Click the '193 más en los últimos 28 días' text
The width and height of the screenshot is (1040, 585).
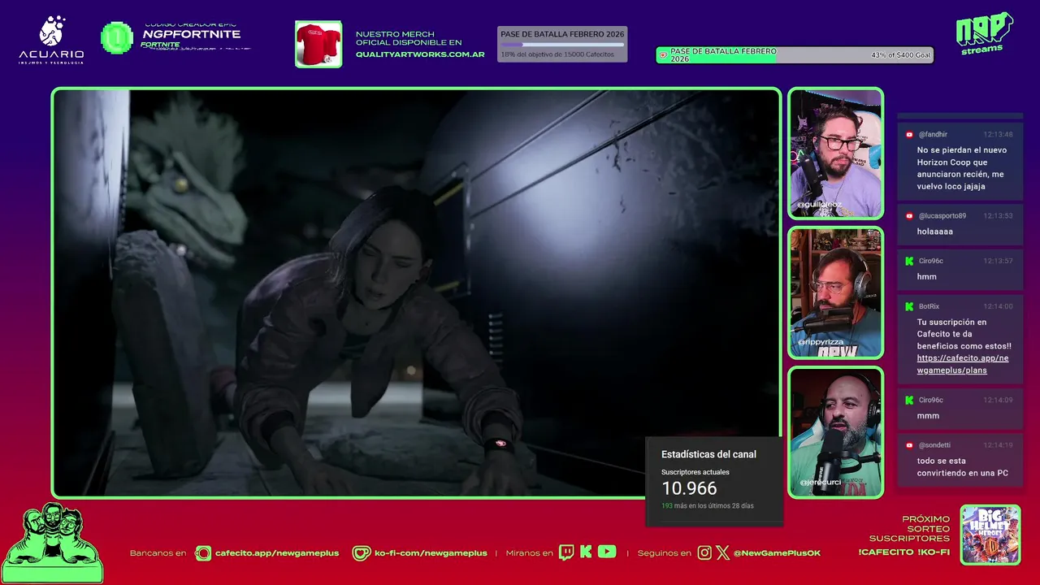click(x=707, y=505)
